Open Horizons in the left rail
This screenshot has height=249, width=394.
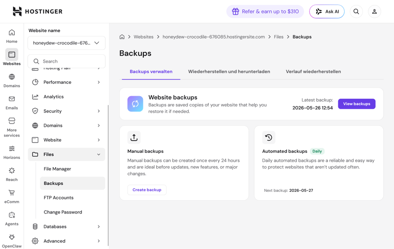[12, 152]
